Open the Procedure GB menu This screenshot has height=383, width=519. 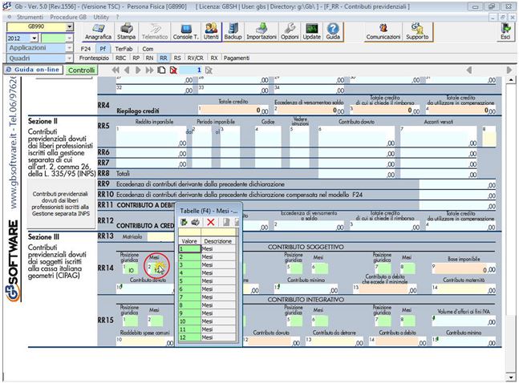68,17
